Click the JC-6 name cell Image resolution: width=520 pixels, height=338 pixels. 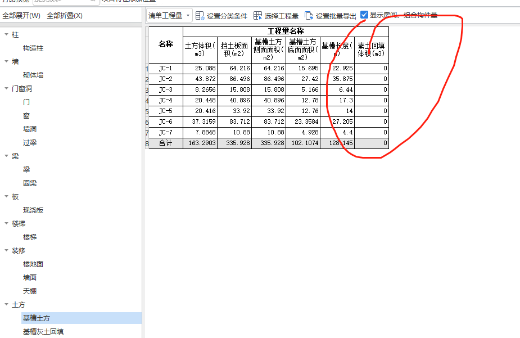(x=166, y=121)
